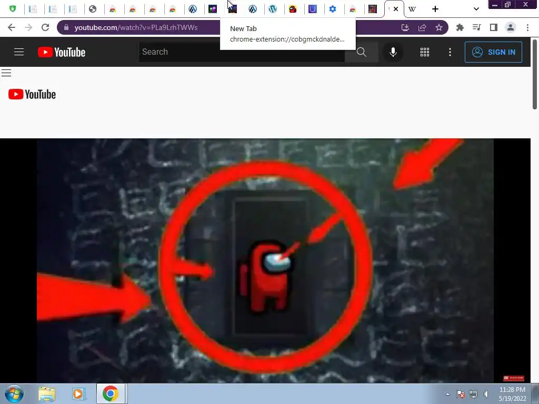Screen dimensions: 539x404
Task: Open YouTube guide hamburger menu in header
Action: pyautogui.click(x=19, y=52)
